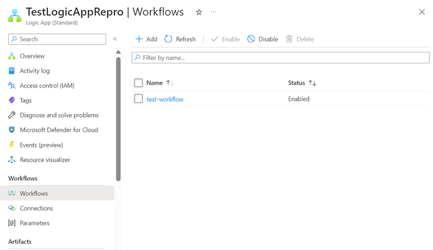Open Connections in the sidebar
The height and width of the screenshot is (250, 433).
pyautogui.click(x=36, y=209)
